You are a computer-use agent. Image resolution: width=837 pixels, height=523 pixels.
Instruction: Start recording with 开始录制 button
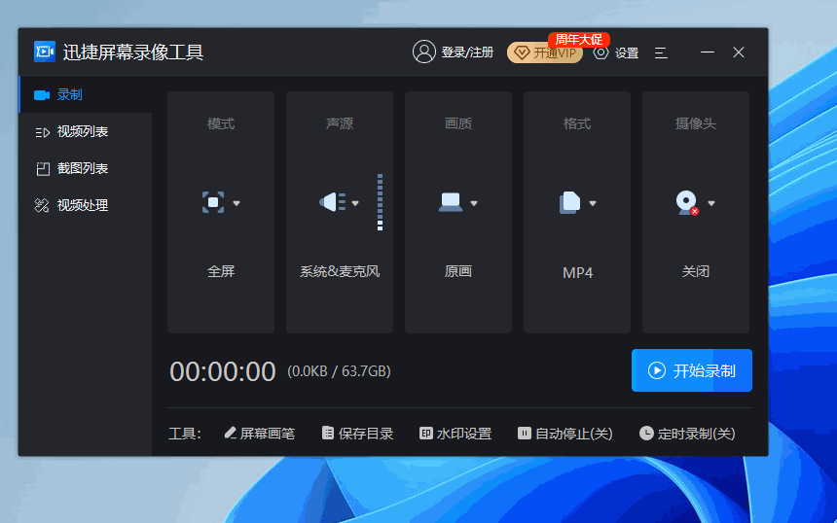tap(692, 370)
